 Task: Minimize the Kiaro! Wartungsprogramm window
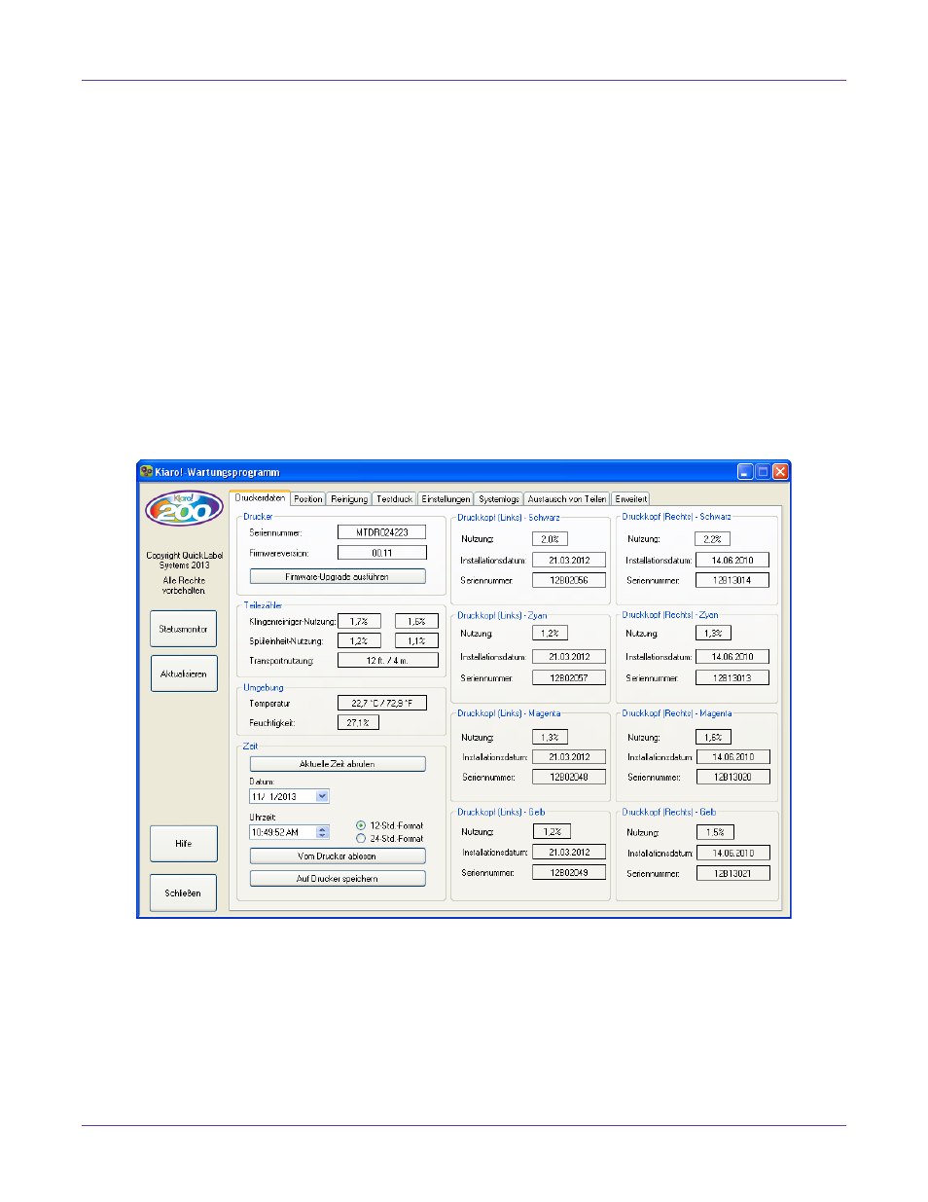(x=745, y=471)
